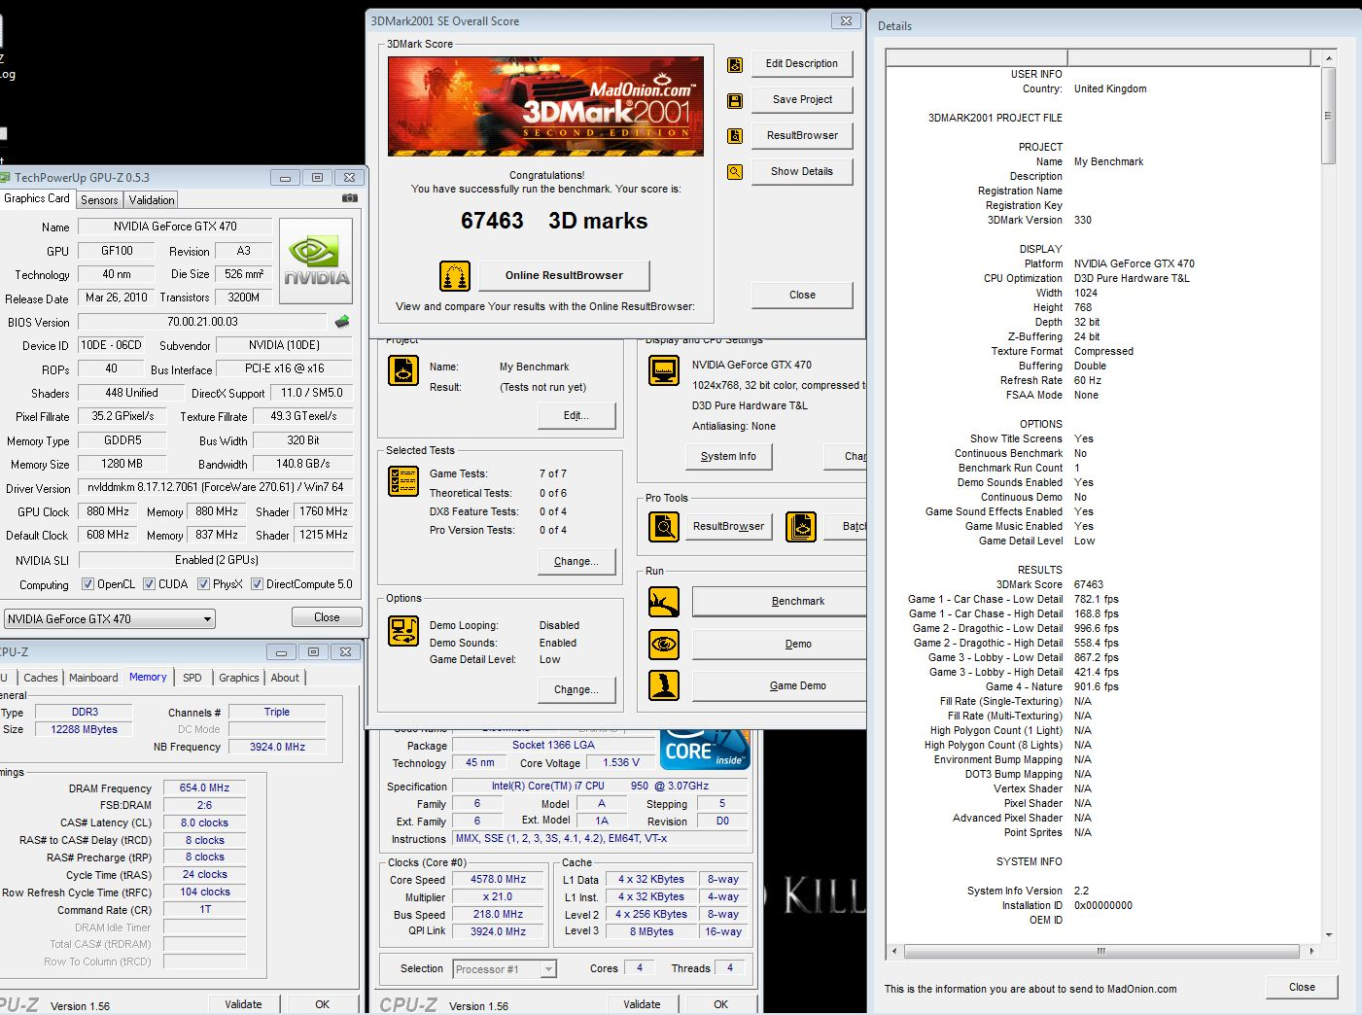Switch to the Validation tab in GPU-Z
Image resolution: width=1362 pixels, height=1015 pixels.
point(152,200)
